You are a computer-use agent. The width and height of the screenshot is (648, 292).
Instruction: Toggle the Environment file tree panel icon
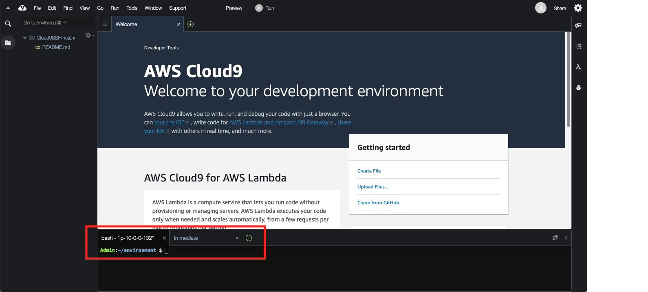click(x=8, y=43)
